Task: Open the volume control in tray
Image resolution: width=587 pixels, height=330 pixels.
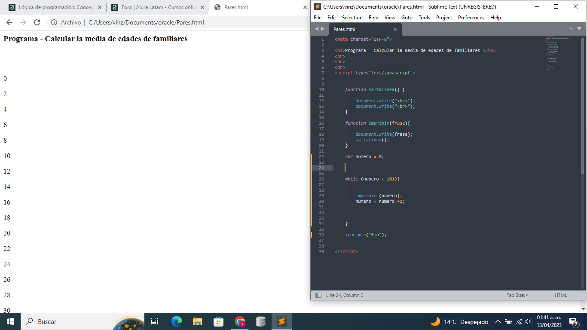Action: coord(529,321)
